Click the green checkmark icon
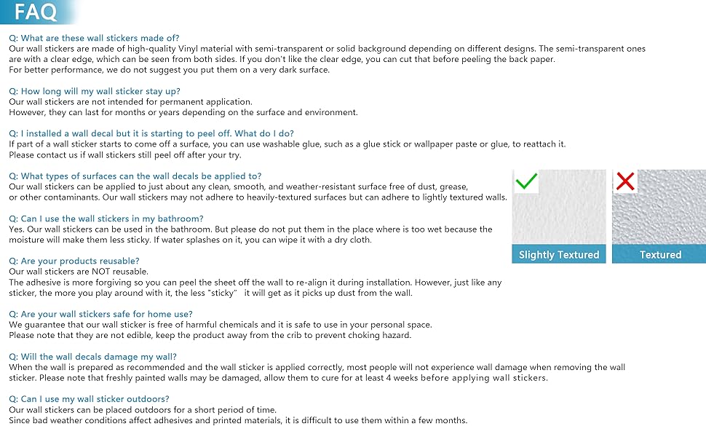This screenshot has height=437, width=706. point(525,181)
